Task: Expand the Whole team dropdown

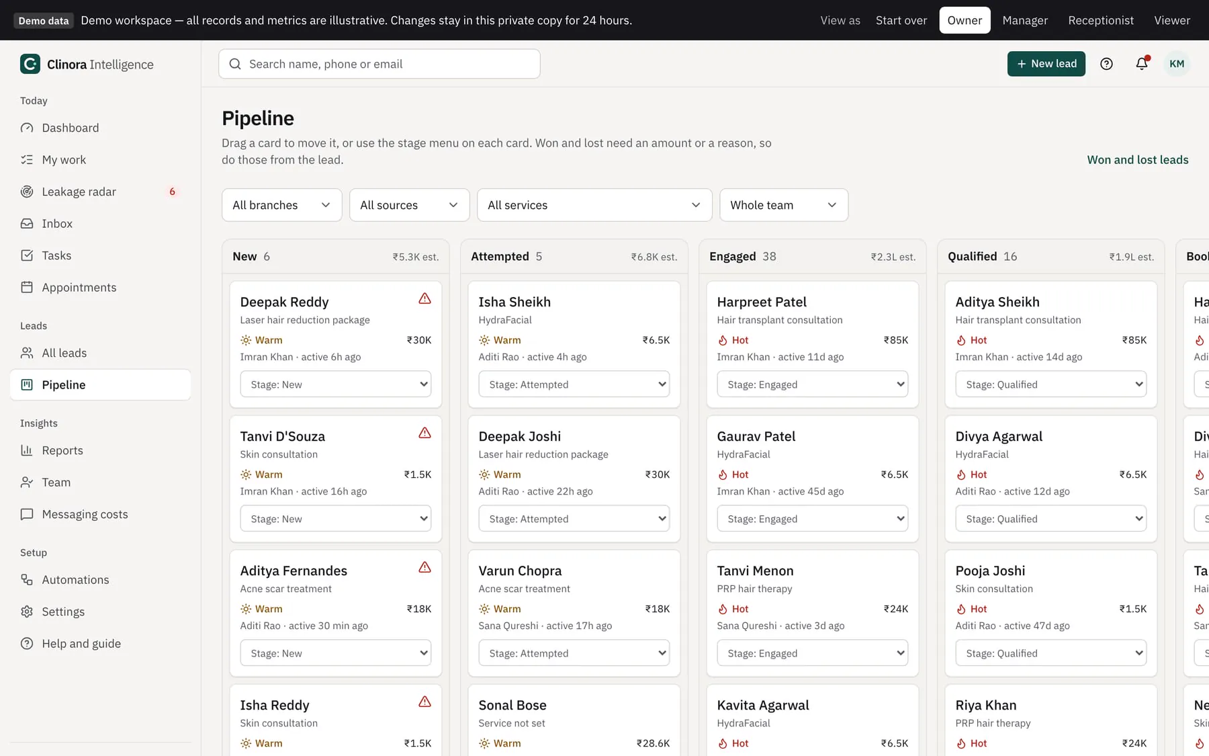Action: click(x=784, y=205)
